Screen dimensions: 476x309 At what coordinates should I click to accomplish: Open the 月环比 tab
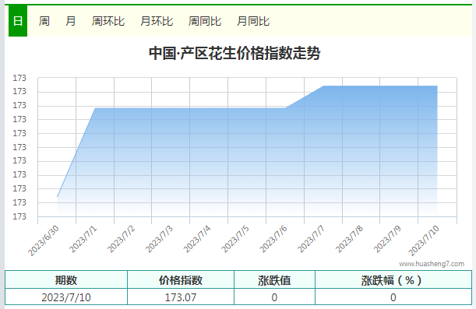(157, 21)
